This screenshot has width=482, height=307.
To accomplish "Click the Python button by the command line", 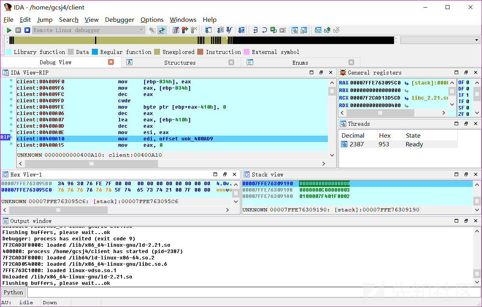I will click(x=13, y=292).
